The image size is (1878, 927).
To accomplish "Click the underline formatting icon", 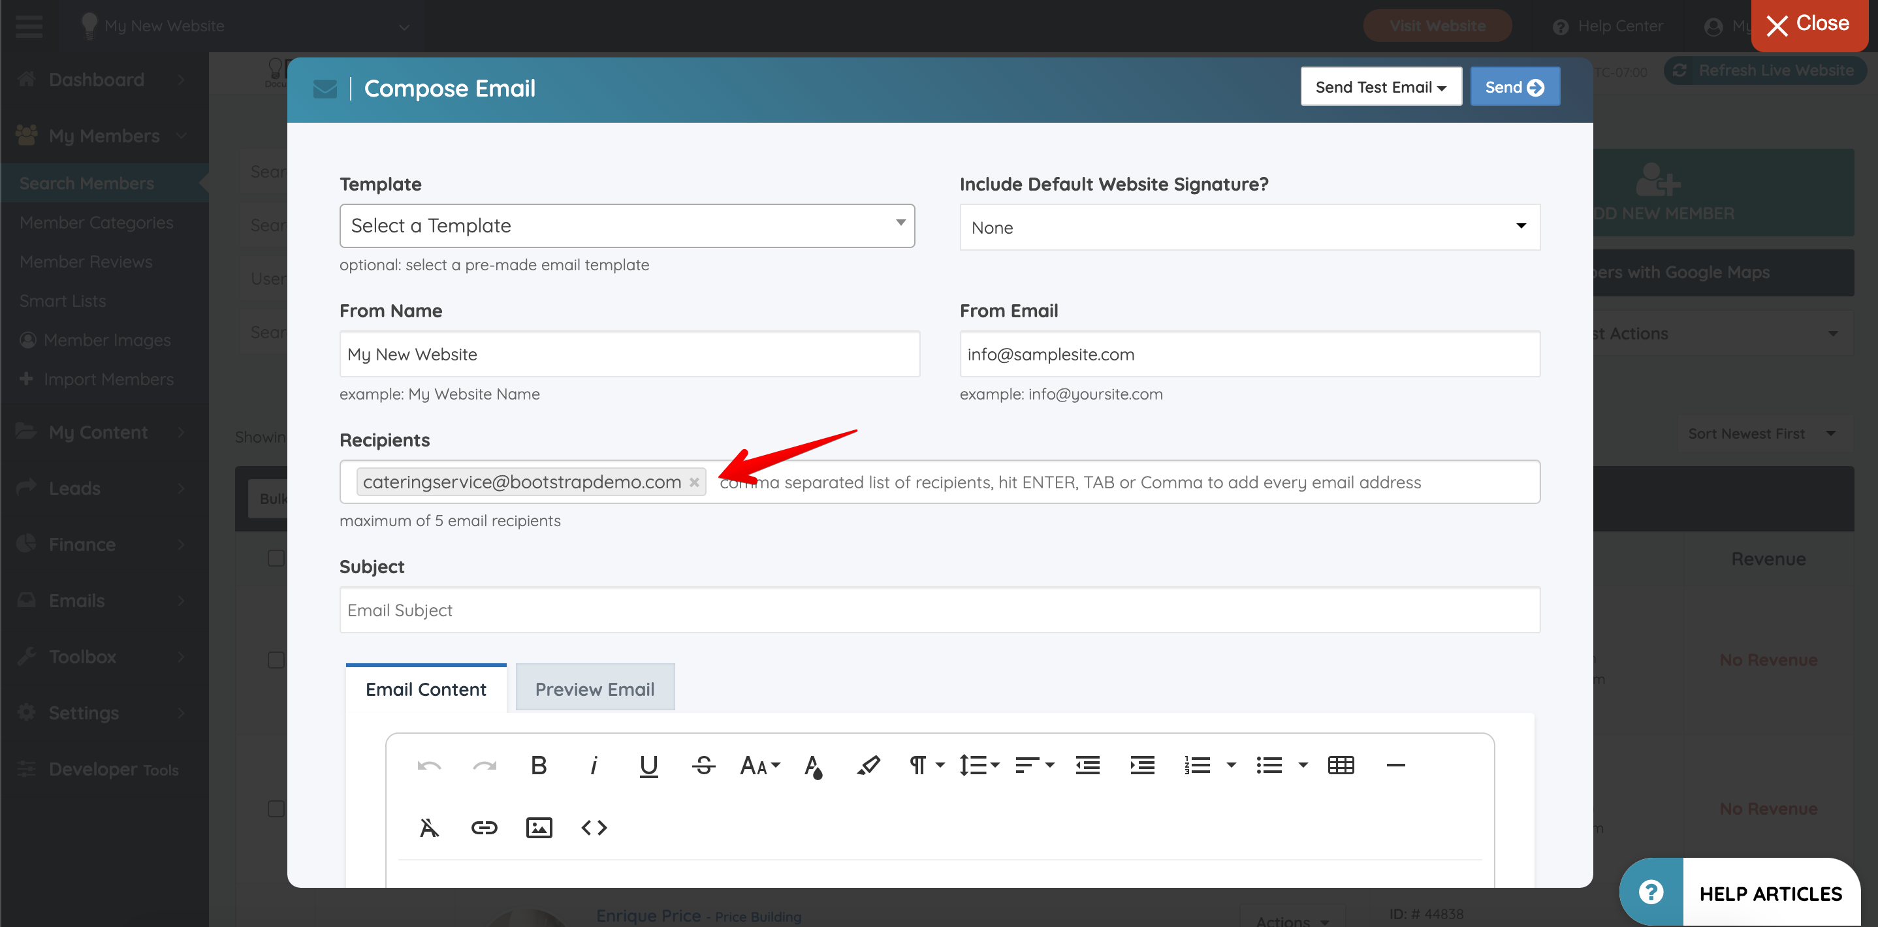I will [648, 765].
